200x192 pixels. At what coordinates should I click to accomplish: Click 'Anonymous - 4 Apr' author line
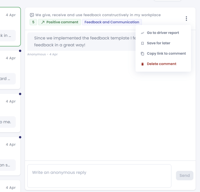click(42, 54)
